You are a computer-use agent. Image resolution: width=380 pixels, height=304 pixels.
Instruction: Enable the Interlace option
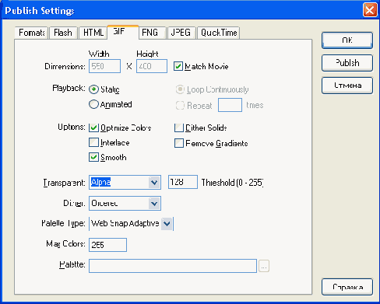pos(93,142)
